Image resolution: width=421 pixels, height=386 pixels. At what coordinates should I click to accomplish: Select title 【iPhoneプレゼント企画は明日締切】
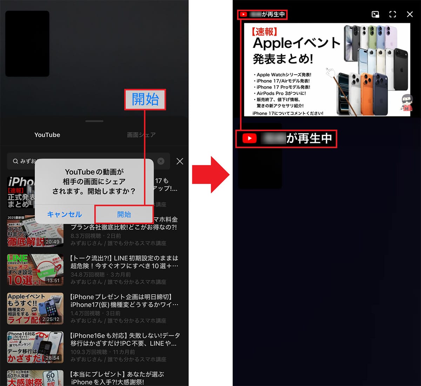(x=124, y=301)
